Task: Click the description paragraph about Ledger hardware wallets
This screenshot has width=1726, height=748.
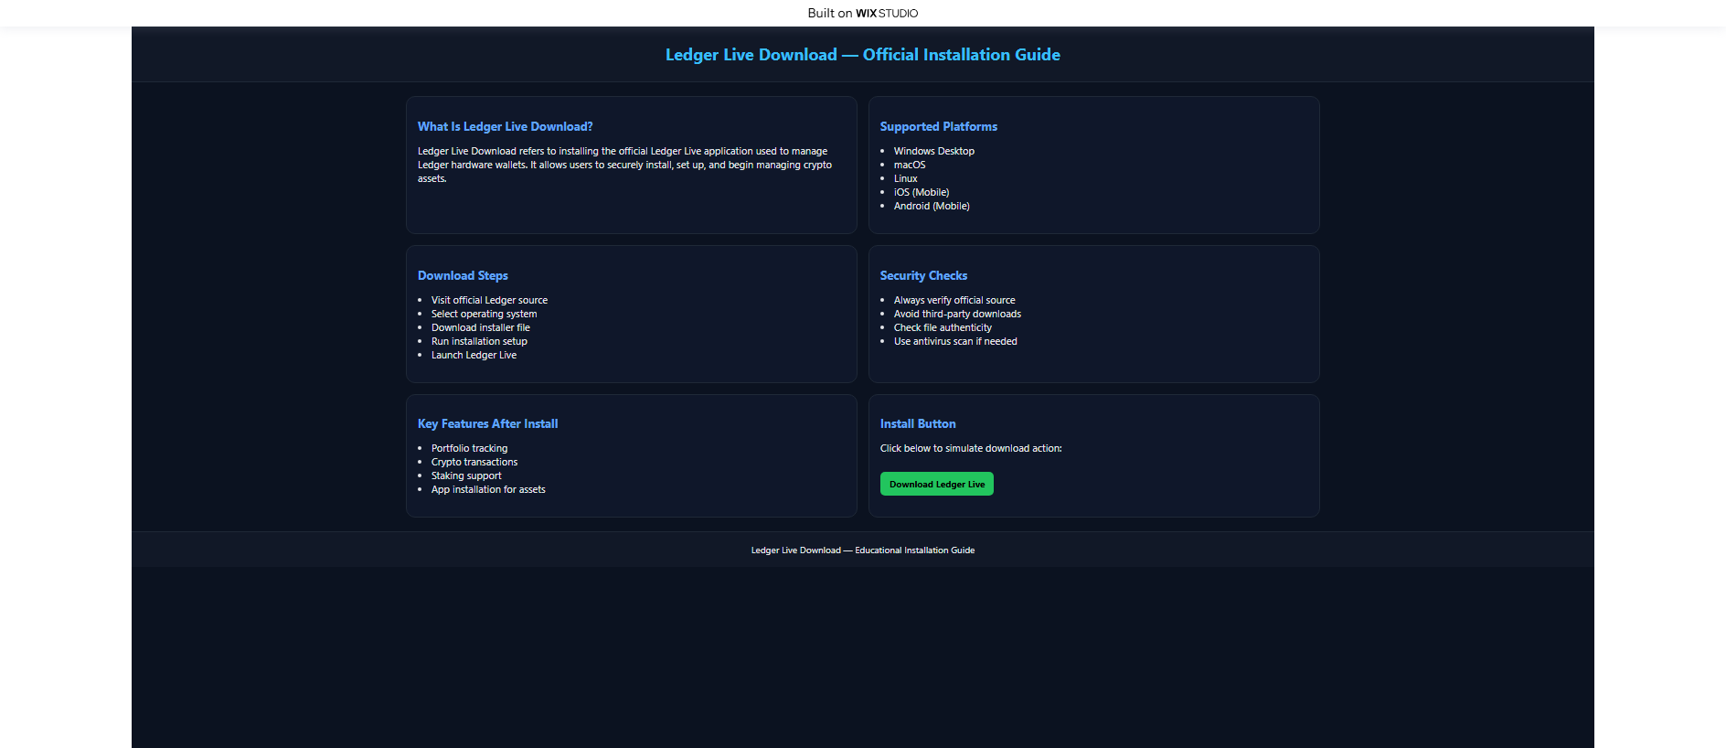Action: (x=625, y=165)
